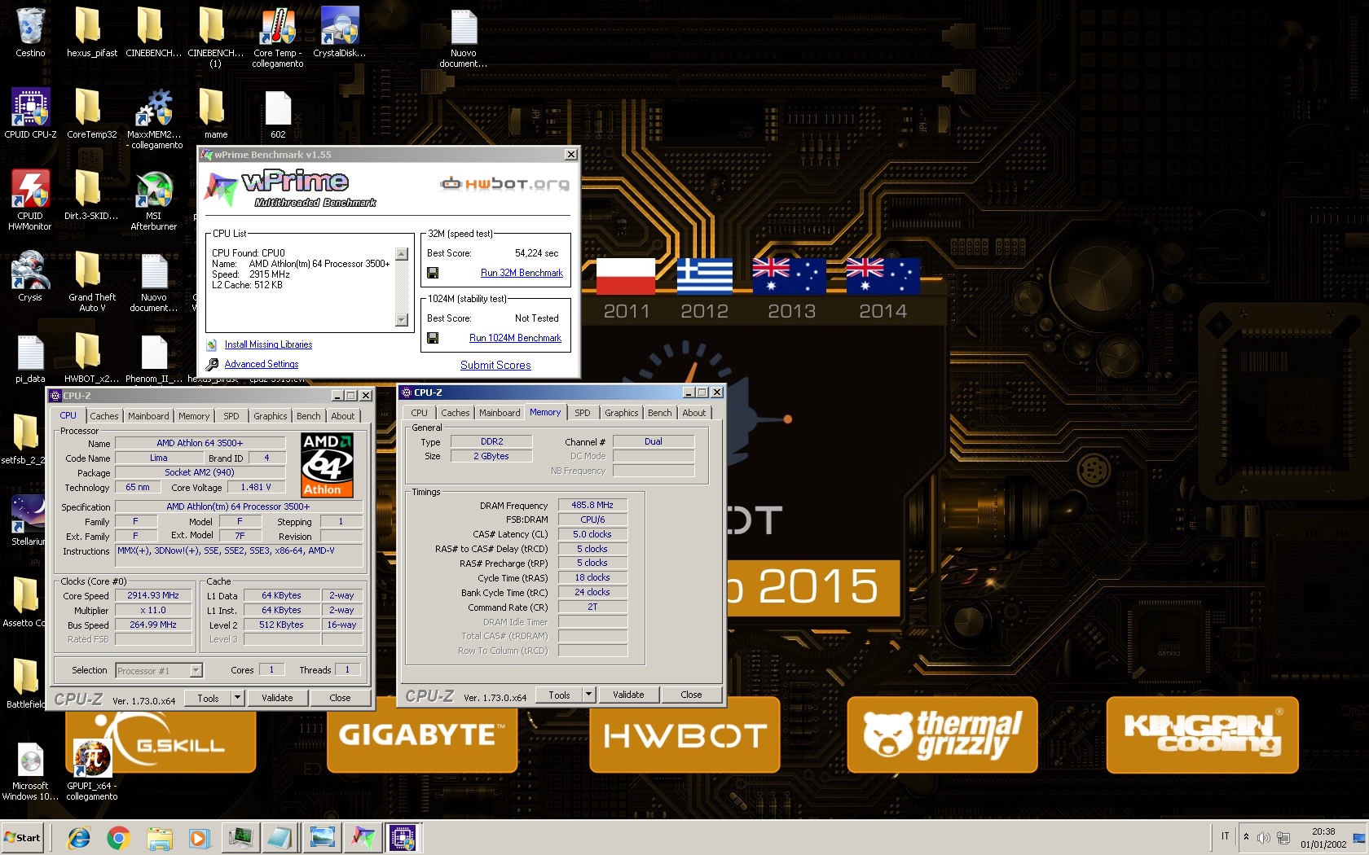Click Close button in right CPU-Z window
Screen dimensions: 1369x855
[691, 695]
